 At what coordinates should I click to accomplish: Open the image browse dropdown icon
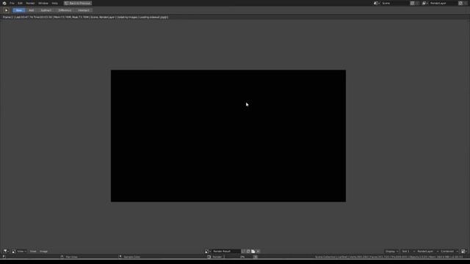208,252
